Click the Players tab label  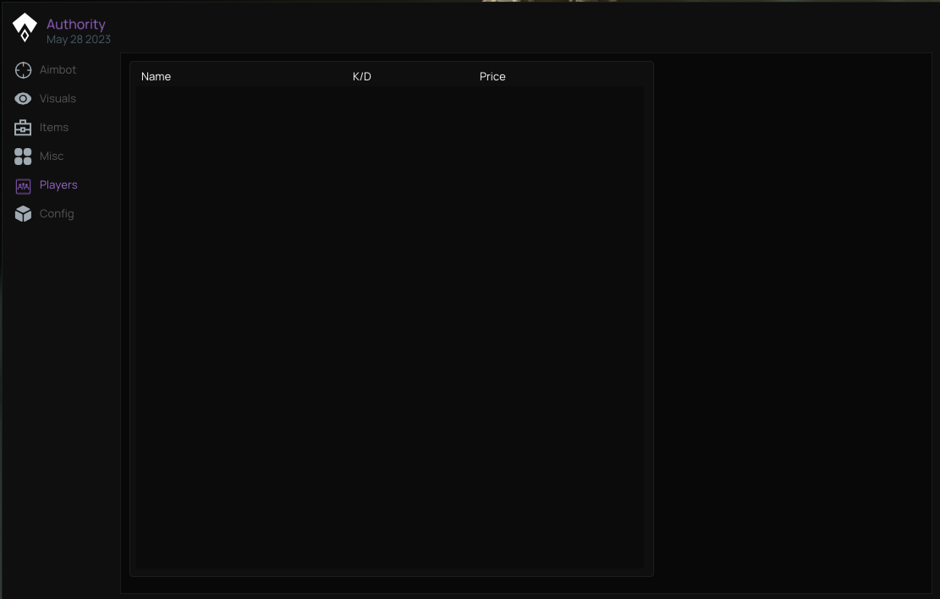pos(58,184)
